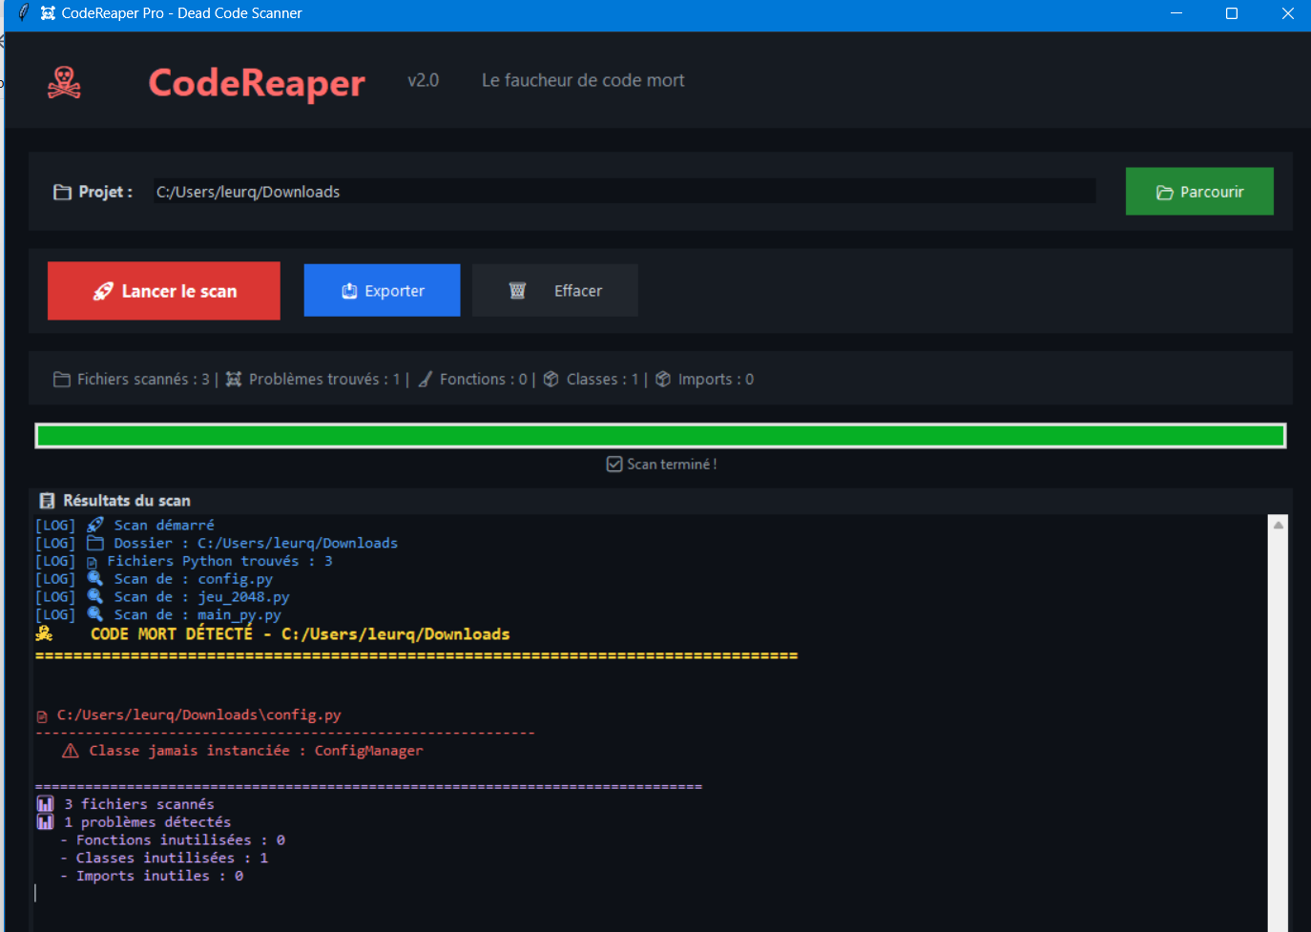
Task: Click the results scrollbar up arrow
Action: tap(1279, 525)
